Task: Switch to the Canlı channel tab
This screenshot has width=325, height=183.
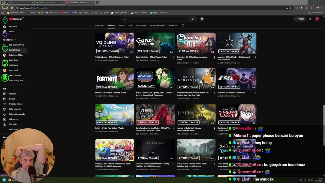Action: pos(130,25)
